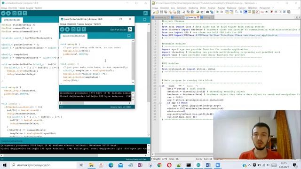Viewport: 301px width, 169px height.
Task: Open tab dropdown in embeddedCode Arduino window
Action: tap(144, 20)
